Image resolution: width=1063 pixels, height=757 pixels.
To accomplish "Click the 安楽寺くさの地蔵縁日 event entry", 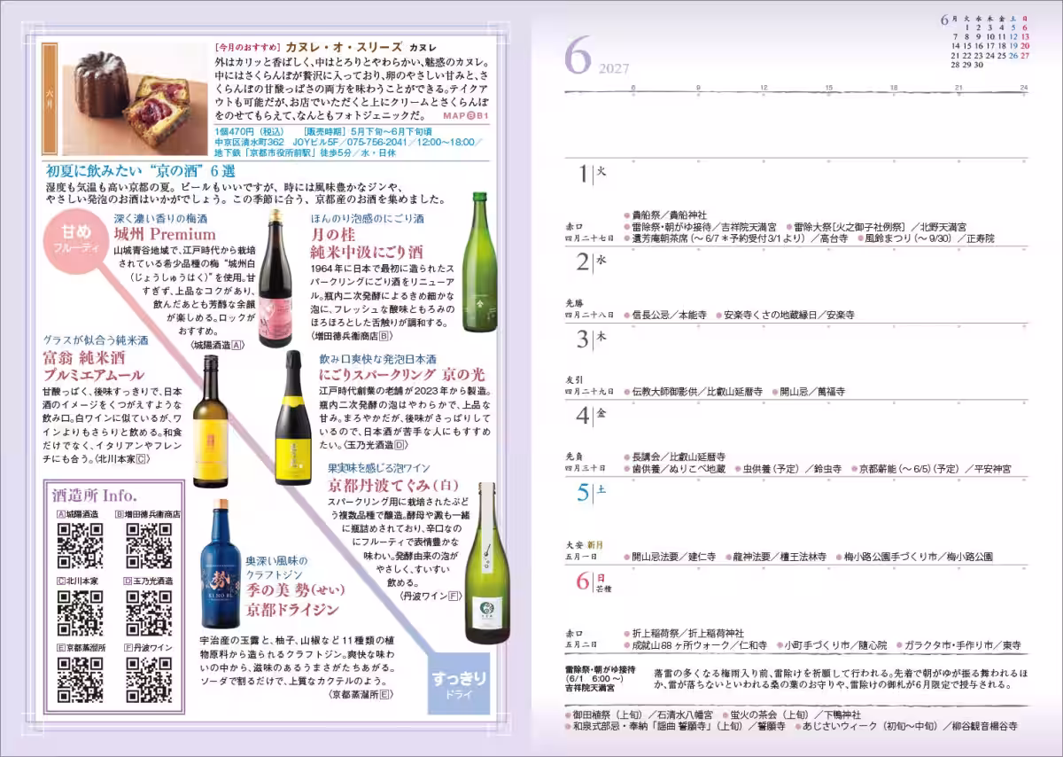I will pyautogui.click(x=785, y=315).
